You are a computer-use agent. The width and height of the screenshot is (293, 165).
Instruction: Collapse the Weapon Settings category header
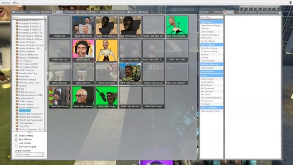(x=212, y=64)
